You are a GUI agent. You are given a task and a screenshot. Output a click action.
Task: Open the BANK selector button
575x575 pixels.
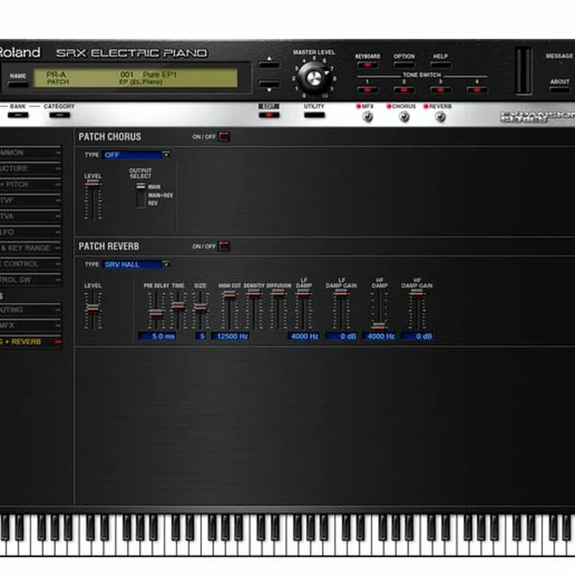coord(18,115)
